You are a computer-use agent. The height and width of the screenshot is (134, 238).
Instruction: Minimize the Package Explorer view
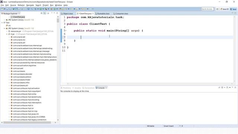pos(54,13)
